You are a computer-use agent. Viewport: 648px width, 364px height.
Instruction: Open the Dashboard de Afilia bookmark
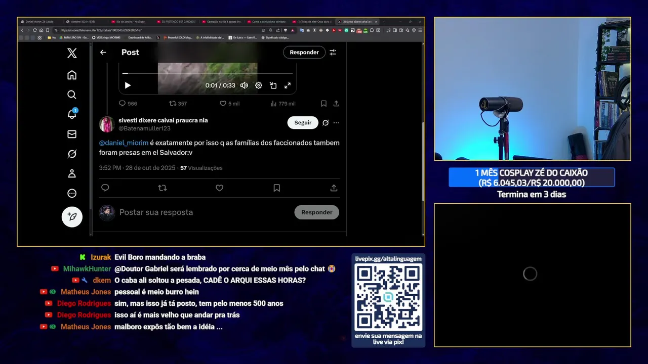pyautogui.click(x=140, y=37)
